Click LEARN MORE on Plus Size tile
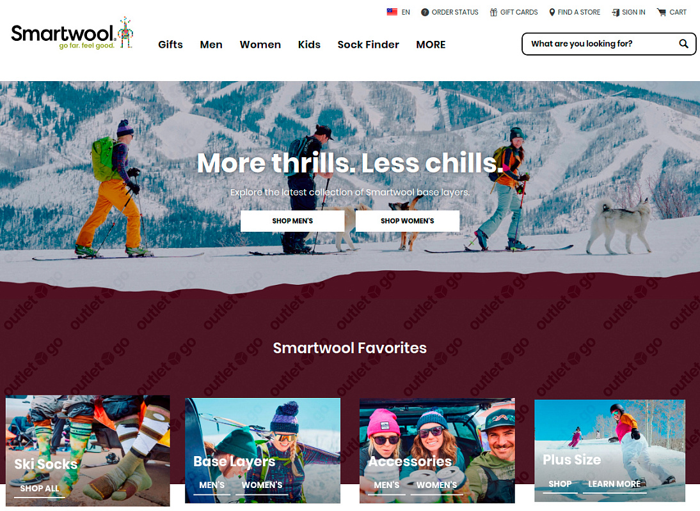Image resolution: width=700 pixels, height=511 pixels. click(x=614, y=484)
